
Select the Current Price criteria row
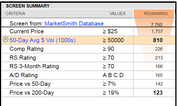(x=88, y=31)
